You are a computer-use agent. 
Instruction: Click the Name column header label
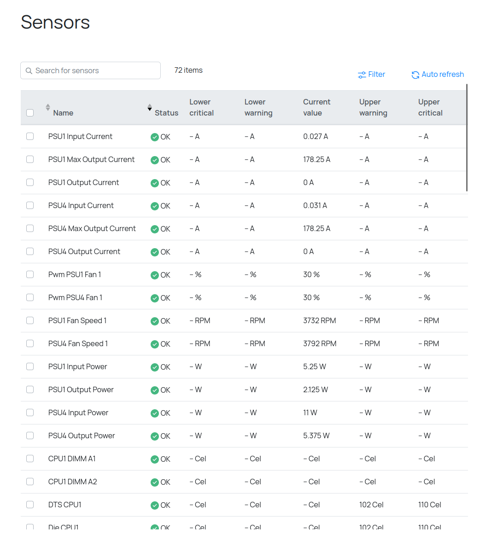pyautogui.click(x=63, y=113)
